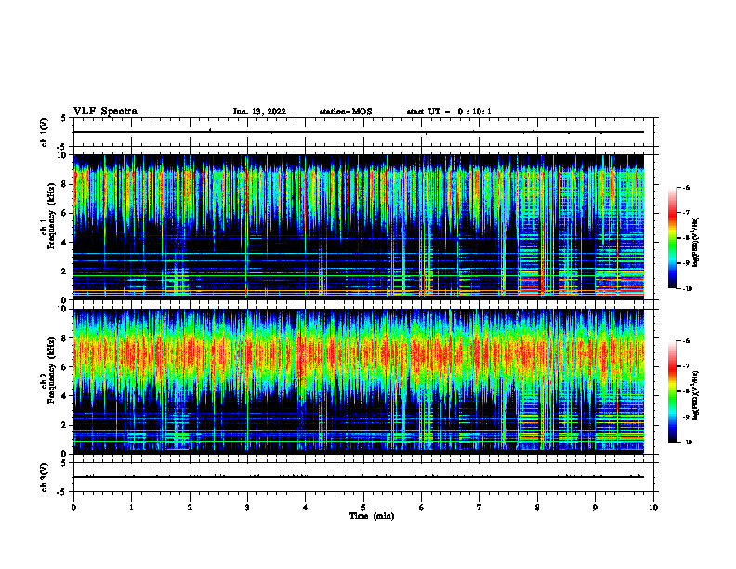Click the ch.1 frequency tick "6"
This screenshot has height=569, width=736.
coord(65,213)
